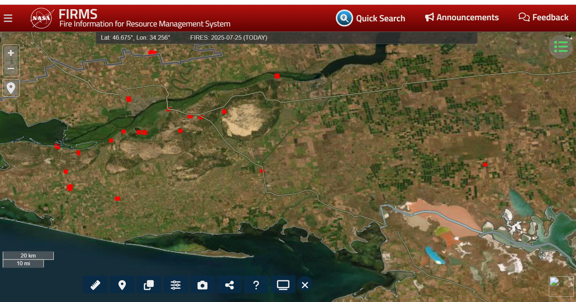Click the basemap thumbnail in bottom-right corner
Image resolution: width=576 pixels, height=302 pixels.
click(561, 286)
